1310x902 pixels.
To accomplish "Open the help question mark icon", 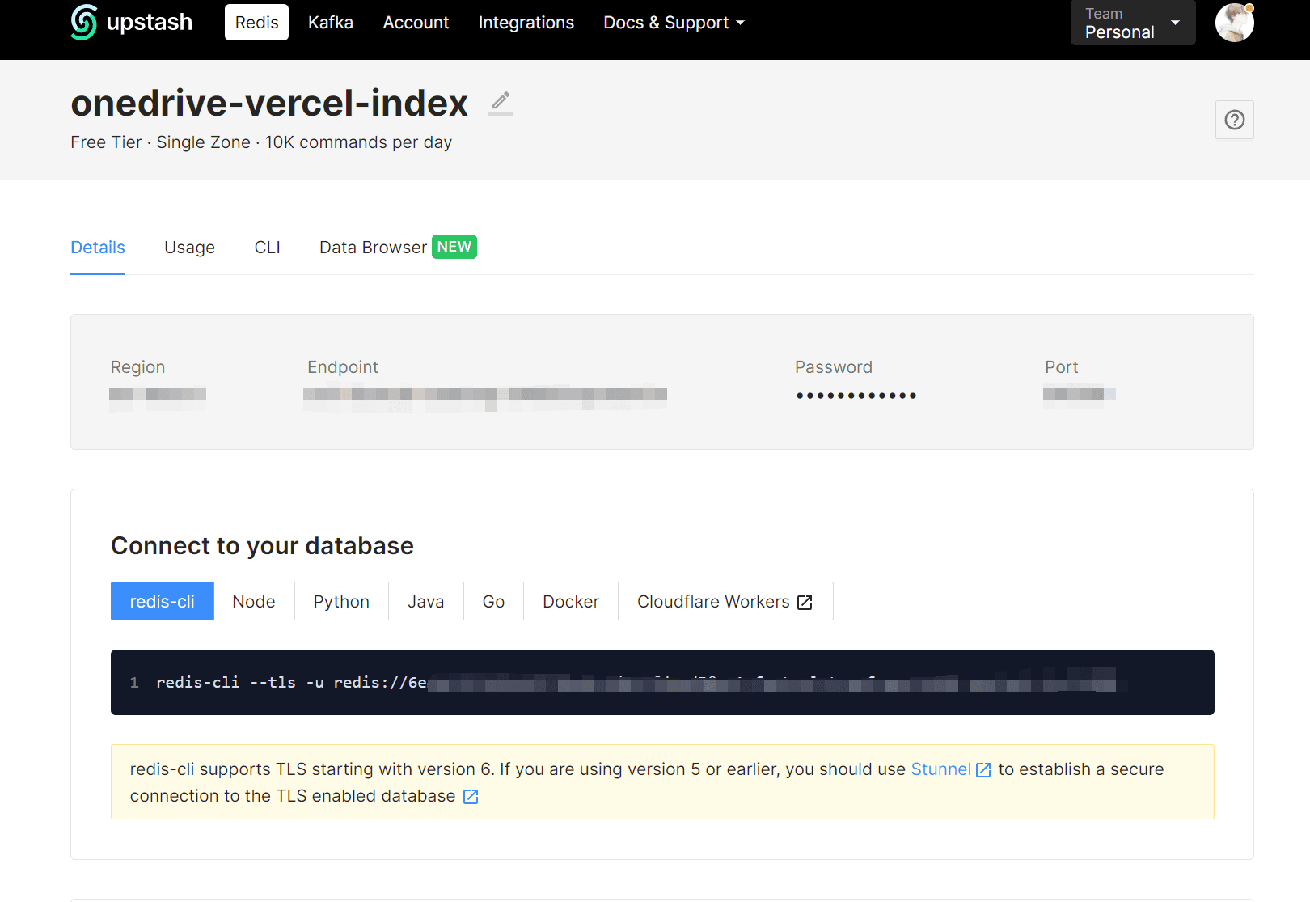I will tap(1234, 120).
